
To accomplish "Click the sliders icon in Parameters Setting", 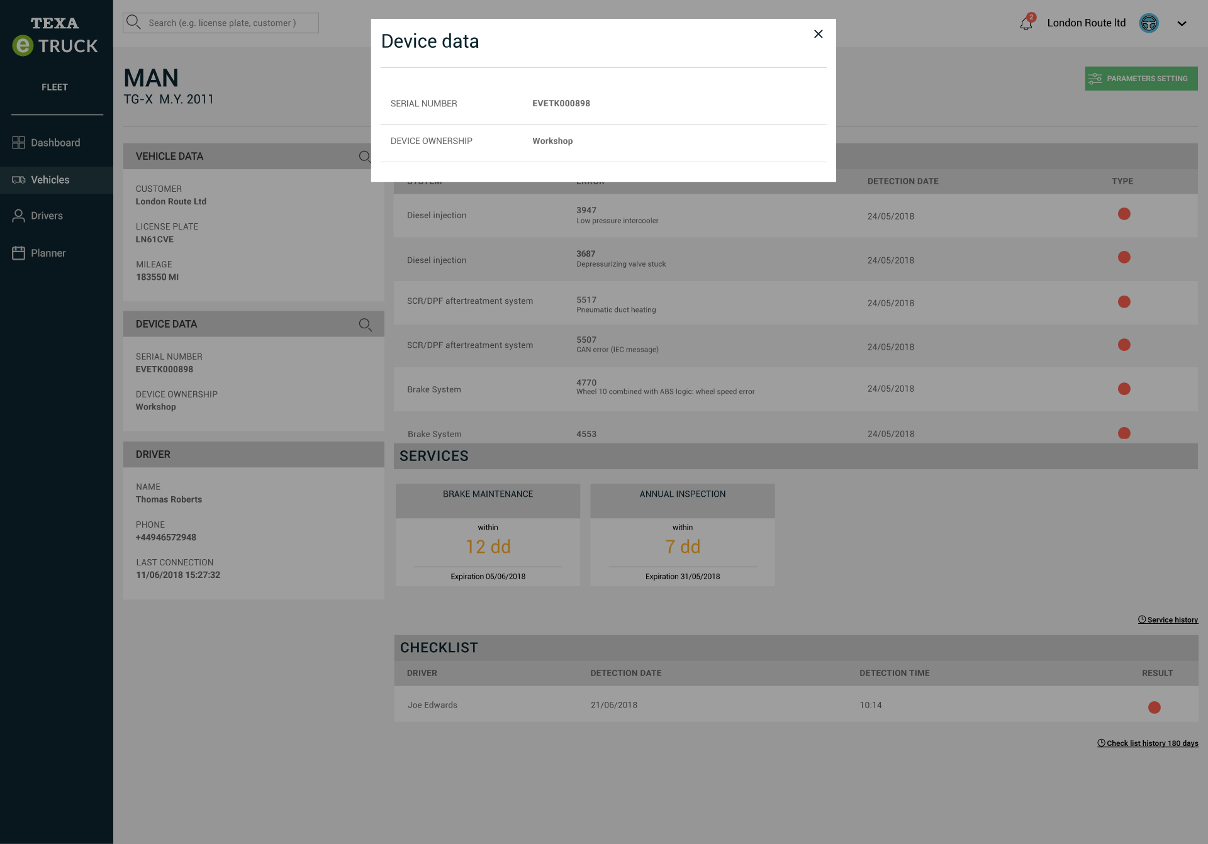I will pos(1095,79).
